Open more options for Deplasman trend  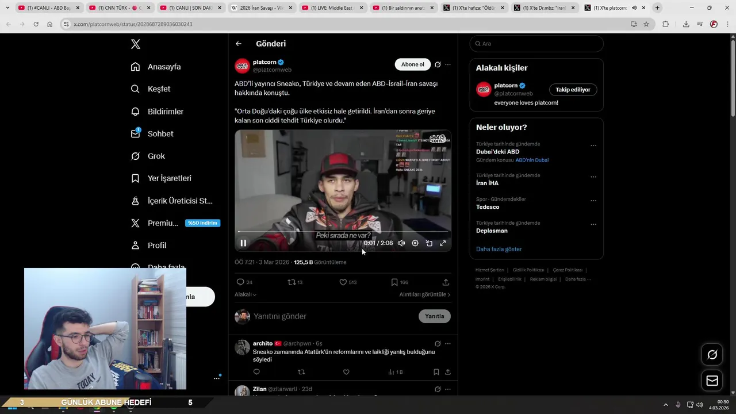[593, 224]
